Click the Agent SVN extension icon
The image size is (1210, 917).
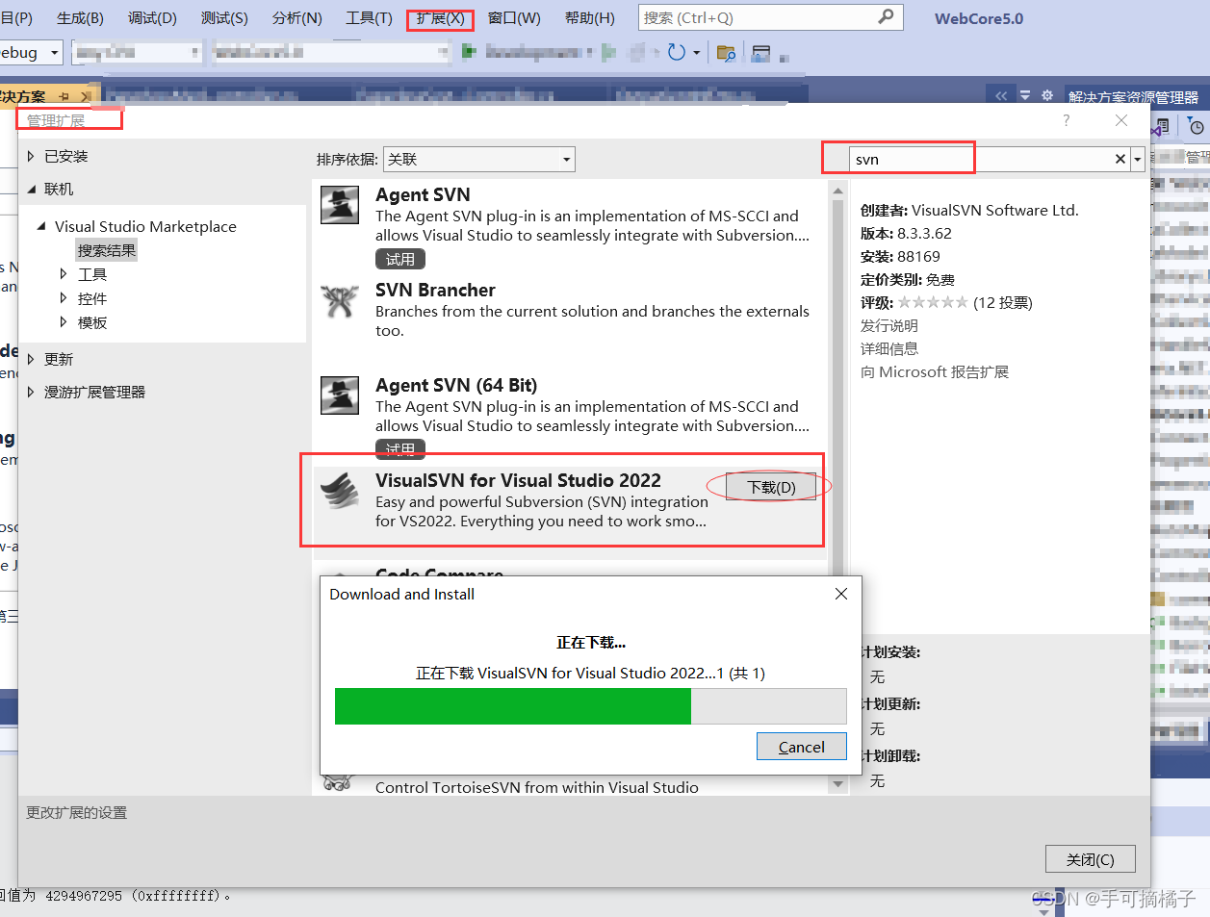(x=340, y=205)
